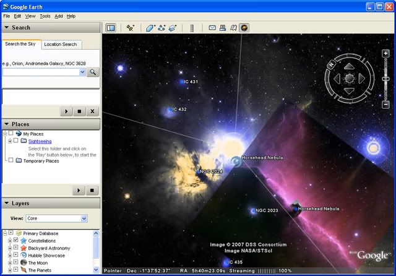Image resolution: width=396 pixels, height=276 pixels.
Task: Open the Tools menu
Action: point(45,15)
